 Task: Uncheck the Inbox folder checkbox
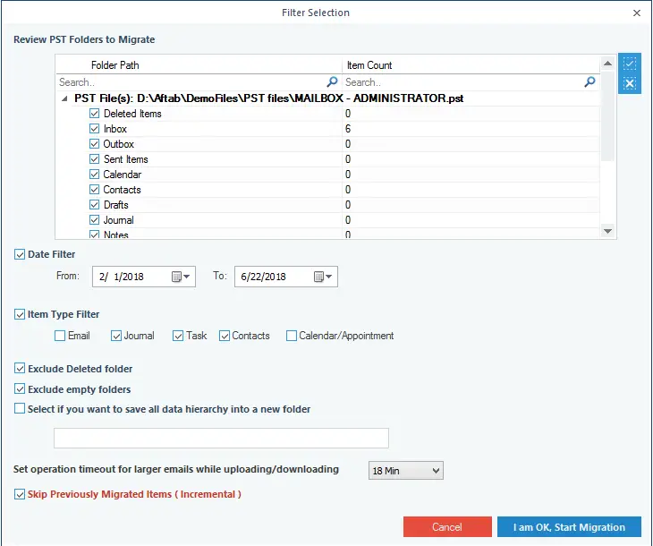(x=95, y=129)
